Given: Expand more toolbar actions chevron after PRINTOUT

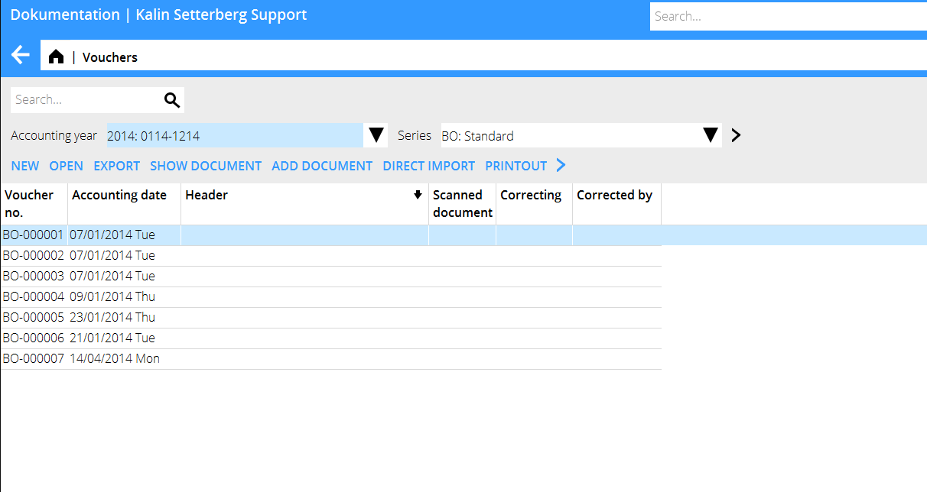Looking at the screenshot, I should (x=561, y=166).
